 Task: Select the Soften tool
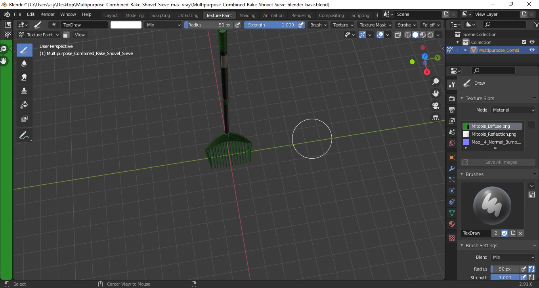24,63
